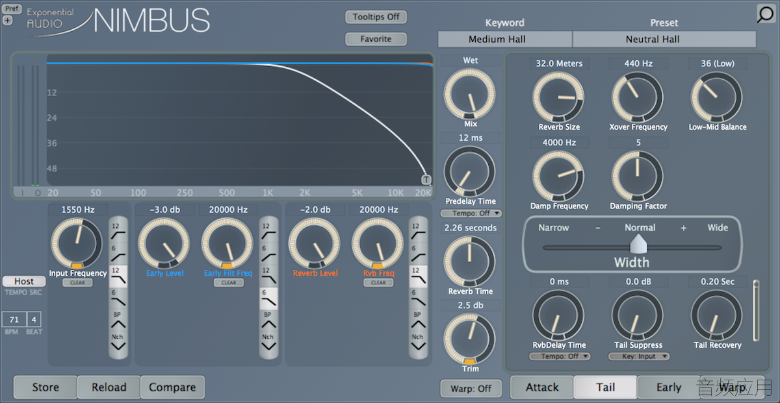780x403 pixels.
Task: Select 12 dB high-pass filter in Rvb Freq strip
Action: tap(418, 231)
